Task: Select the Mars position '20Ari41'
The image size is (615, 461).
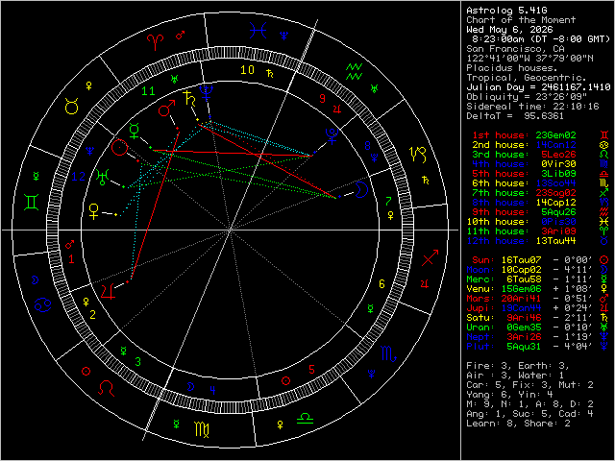Action: coord(521,299)
